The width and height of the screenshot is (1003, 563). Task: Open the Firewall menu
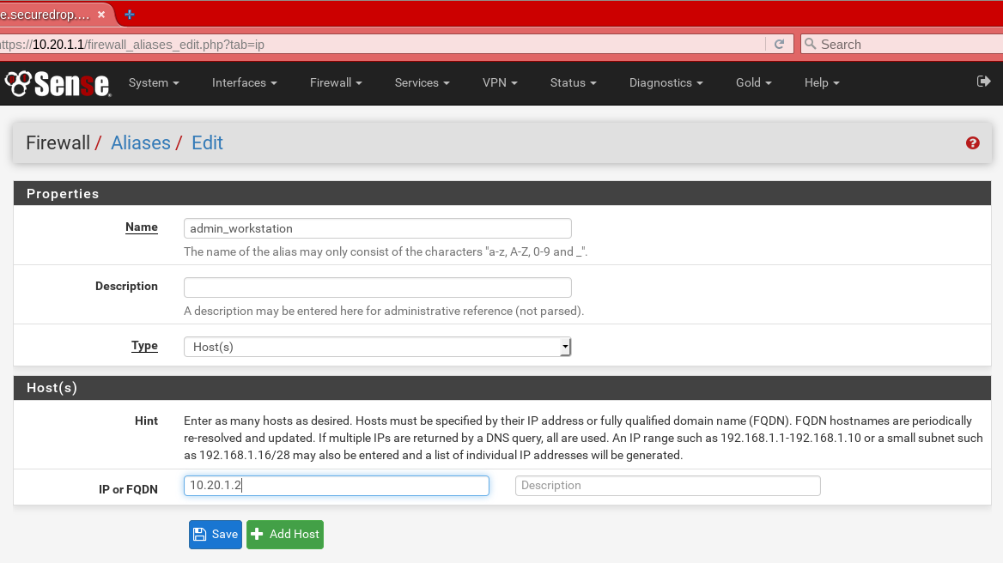click(336, 82)
